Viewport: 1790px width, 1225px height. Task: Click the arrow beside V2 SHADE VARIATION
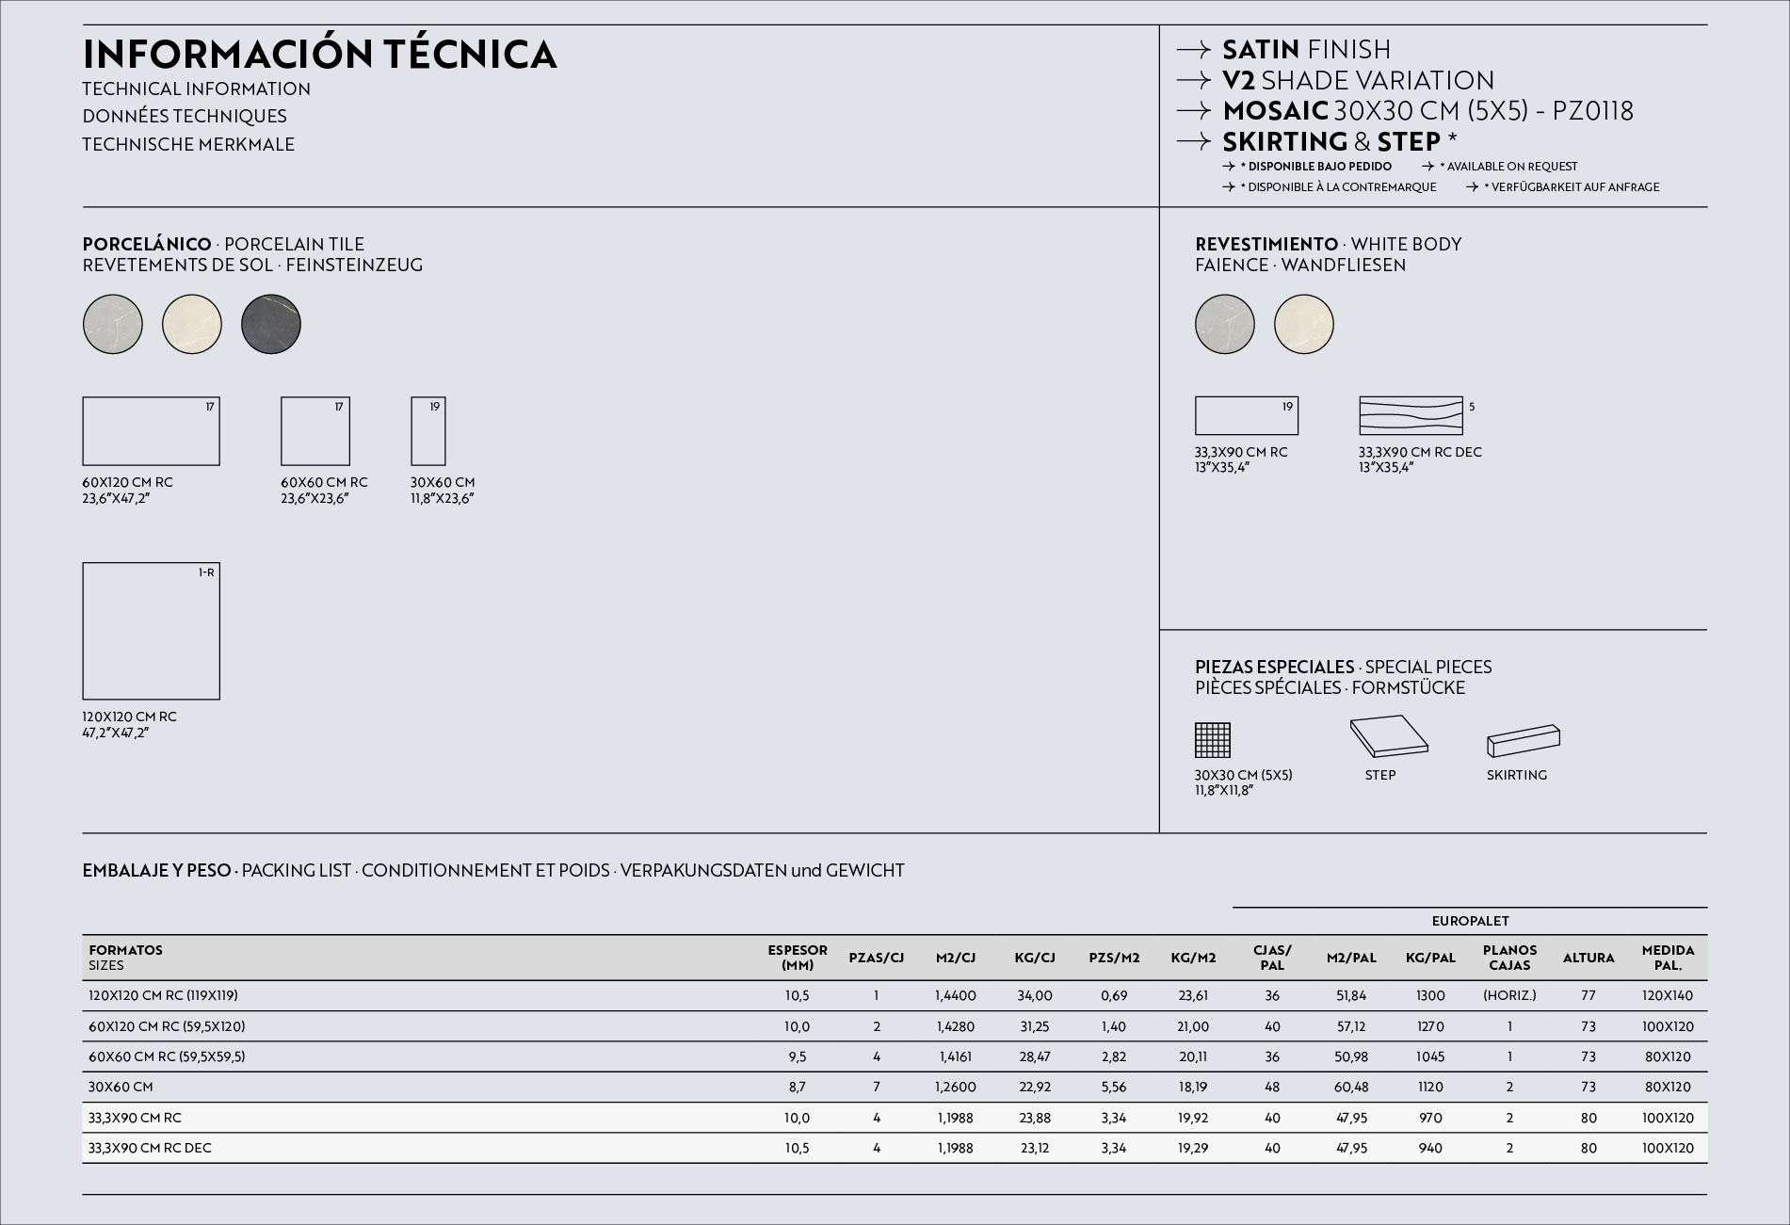point(1193,81)
